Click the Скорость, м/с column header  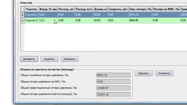[x=118, y=9]
